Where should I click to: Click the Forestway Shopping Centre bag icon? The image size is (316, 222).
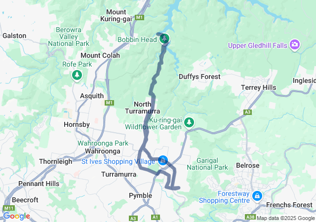pos(257,196)
